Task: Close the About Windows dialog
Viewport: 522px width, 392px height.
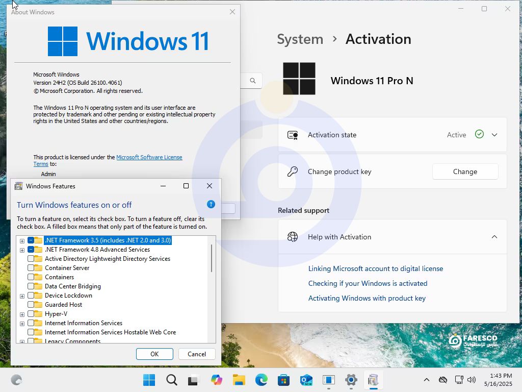Action: click(x=232, y=12)
